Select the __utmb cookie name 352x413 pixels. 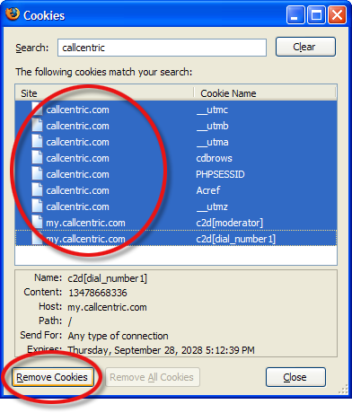click(213, 126)
